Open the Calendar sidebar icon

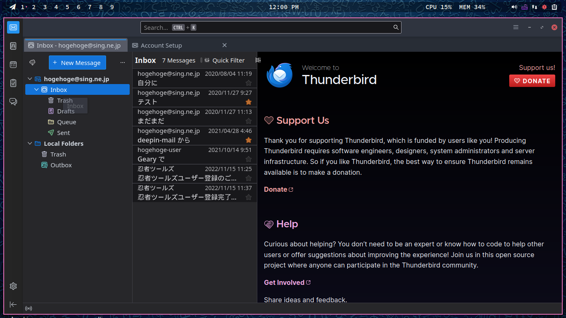pyautogui.click(x=13, y=65)
